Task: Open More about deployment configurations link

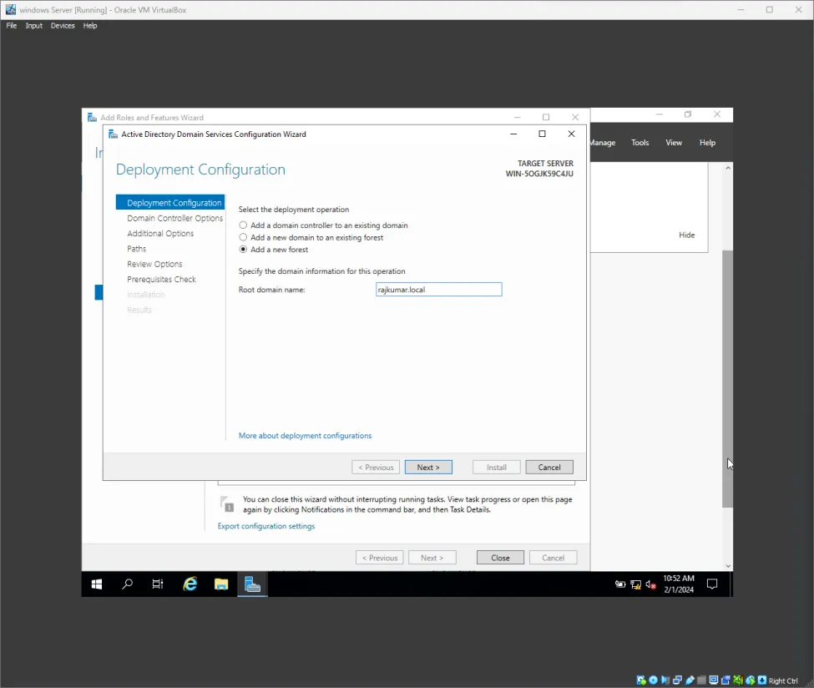Action: tap(306, 435)
